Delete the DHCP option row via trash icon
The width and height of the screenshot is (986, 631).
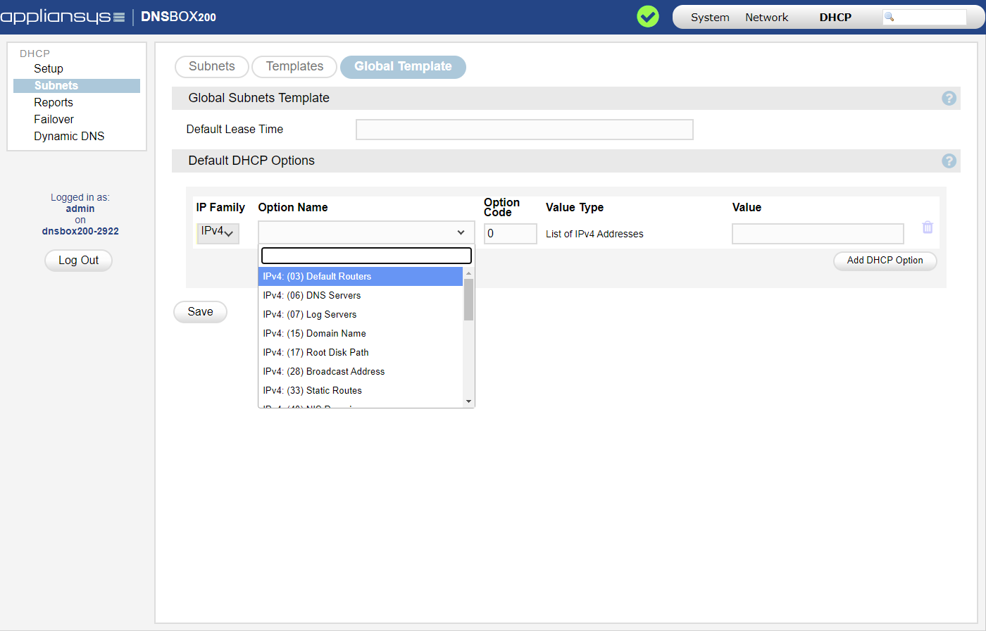(928, 227)
